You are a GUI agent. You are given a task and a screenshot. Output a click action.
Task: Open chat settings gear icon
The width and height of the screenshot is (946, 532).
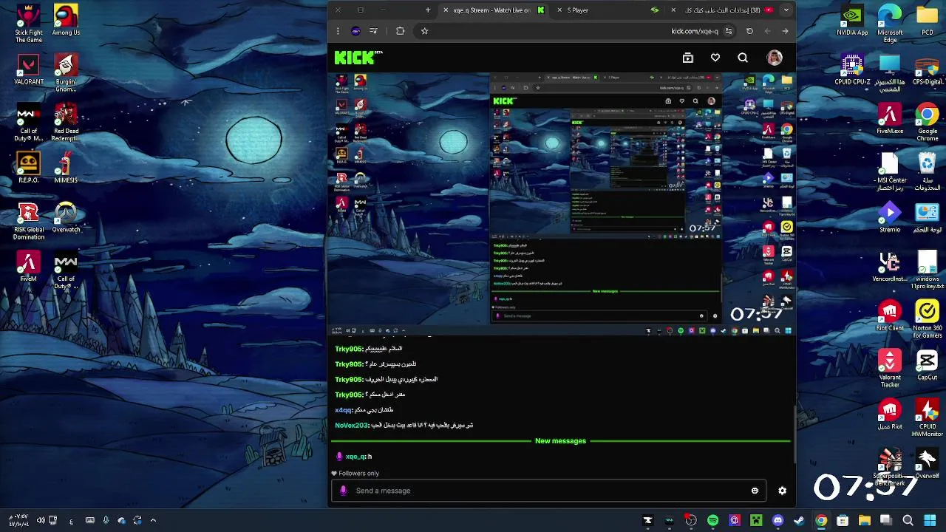[782, 491]
